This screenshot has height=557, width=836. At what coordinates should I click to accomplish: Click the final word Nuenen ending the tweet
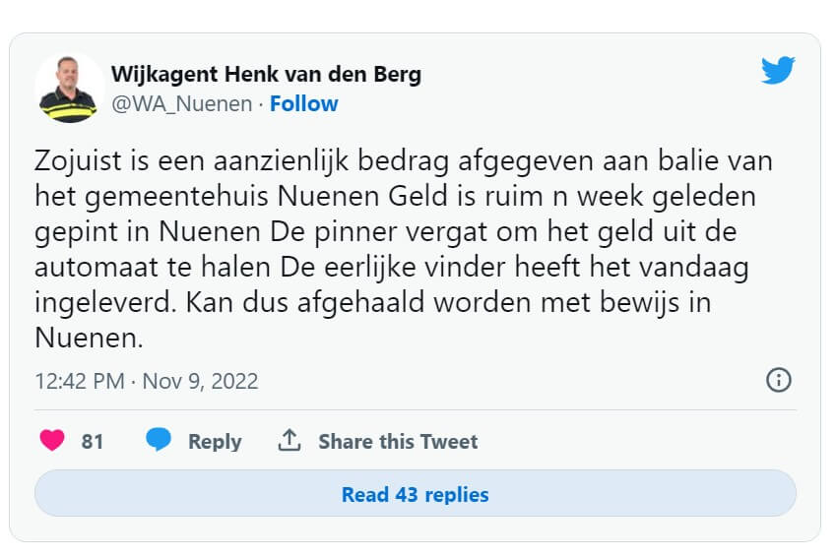[x=89, y=339]
